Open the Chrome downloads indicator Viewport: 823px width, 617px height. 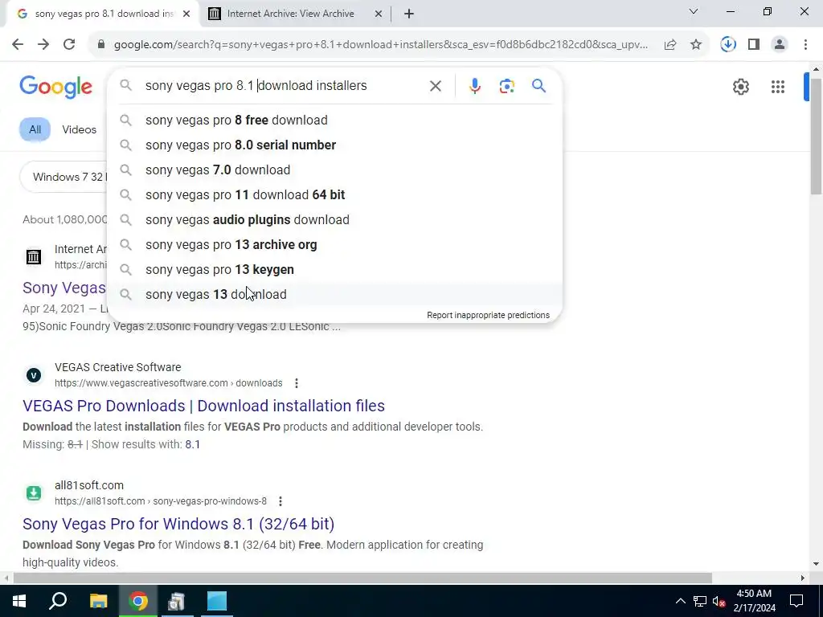click(x=728, y=45)
